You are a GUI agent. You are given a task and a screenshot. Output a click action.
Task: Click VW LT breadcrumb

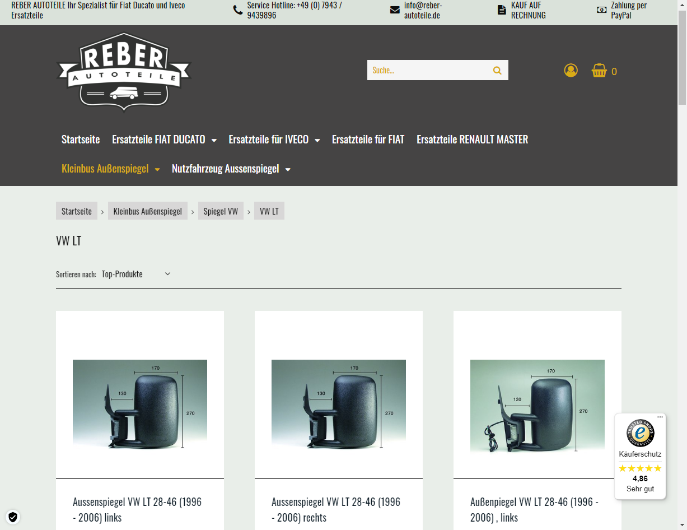(x=269, y=211)
